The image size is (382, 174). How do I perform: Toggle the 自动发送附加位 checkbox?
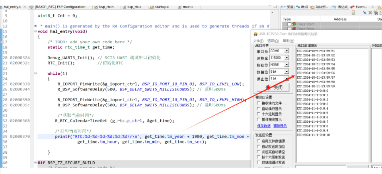(259, 147)
